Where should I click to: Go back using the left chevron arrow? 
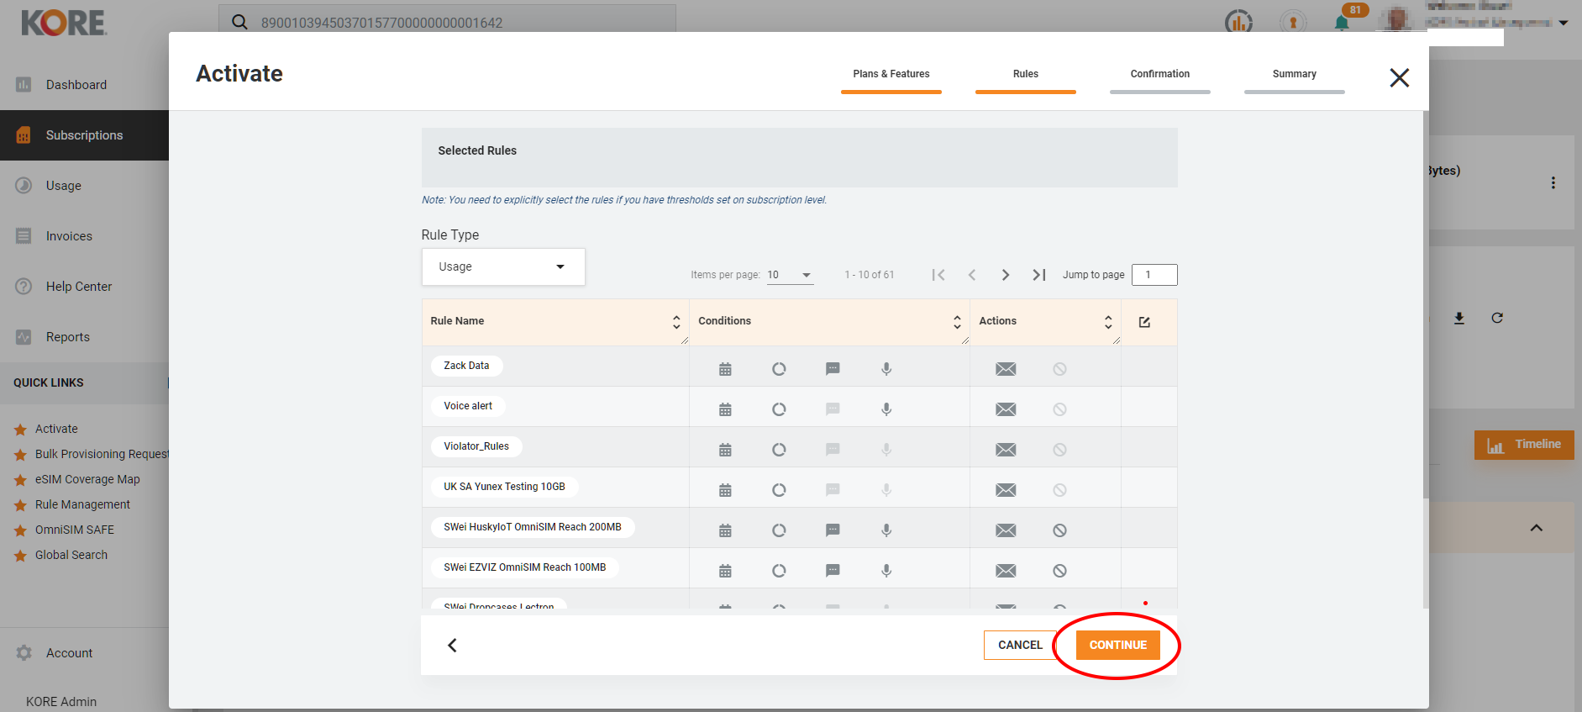pos(452,645)
